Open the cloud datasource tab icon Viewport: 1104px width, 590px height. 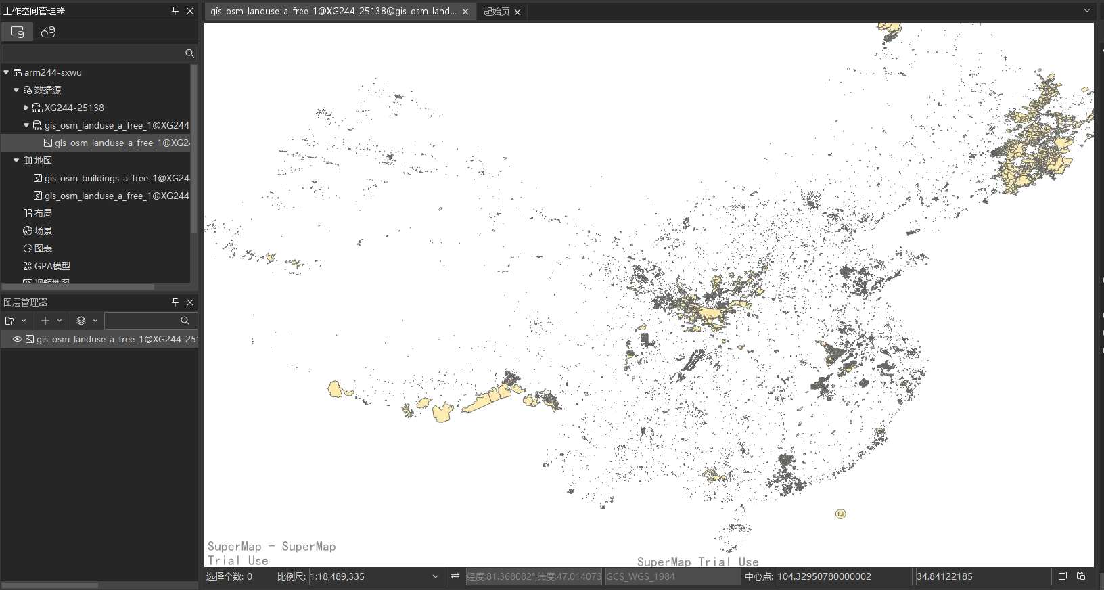tap(48, 32)
